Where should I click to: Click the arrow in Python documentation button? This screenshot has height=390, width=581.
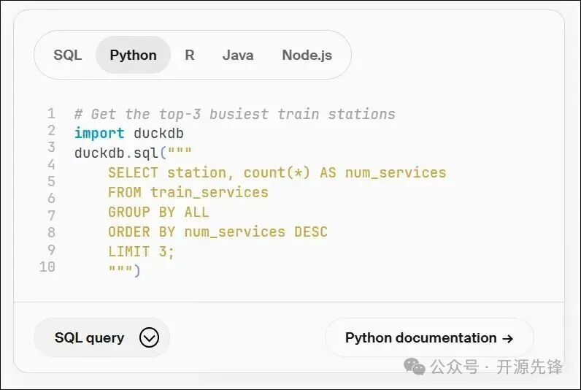(x=508, y=338)
